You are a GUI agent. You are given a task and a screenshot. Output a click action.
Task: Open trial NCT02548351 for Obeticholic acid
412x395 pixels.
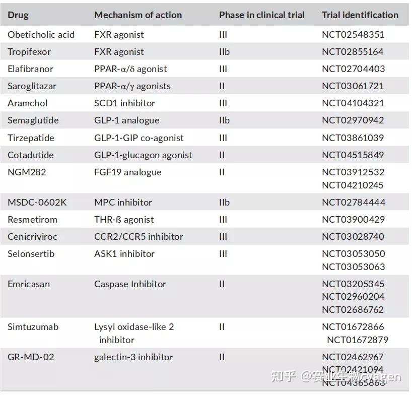click(353, 35)
